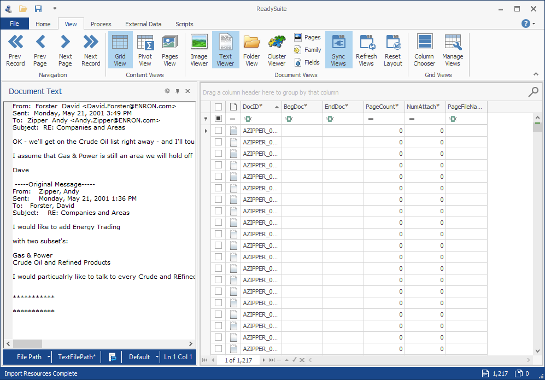Click the 'Import Resources Complete' status message
The height and width of the screenshot is (380, 545).
[41, 373]
